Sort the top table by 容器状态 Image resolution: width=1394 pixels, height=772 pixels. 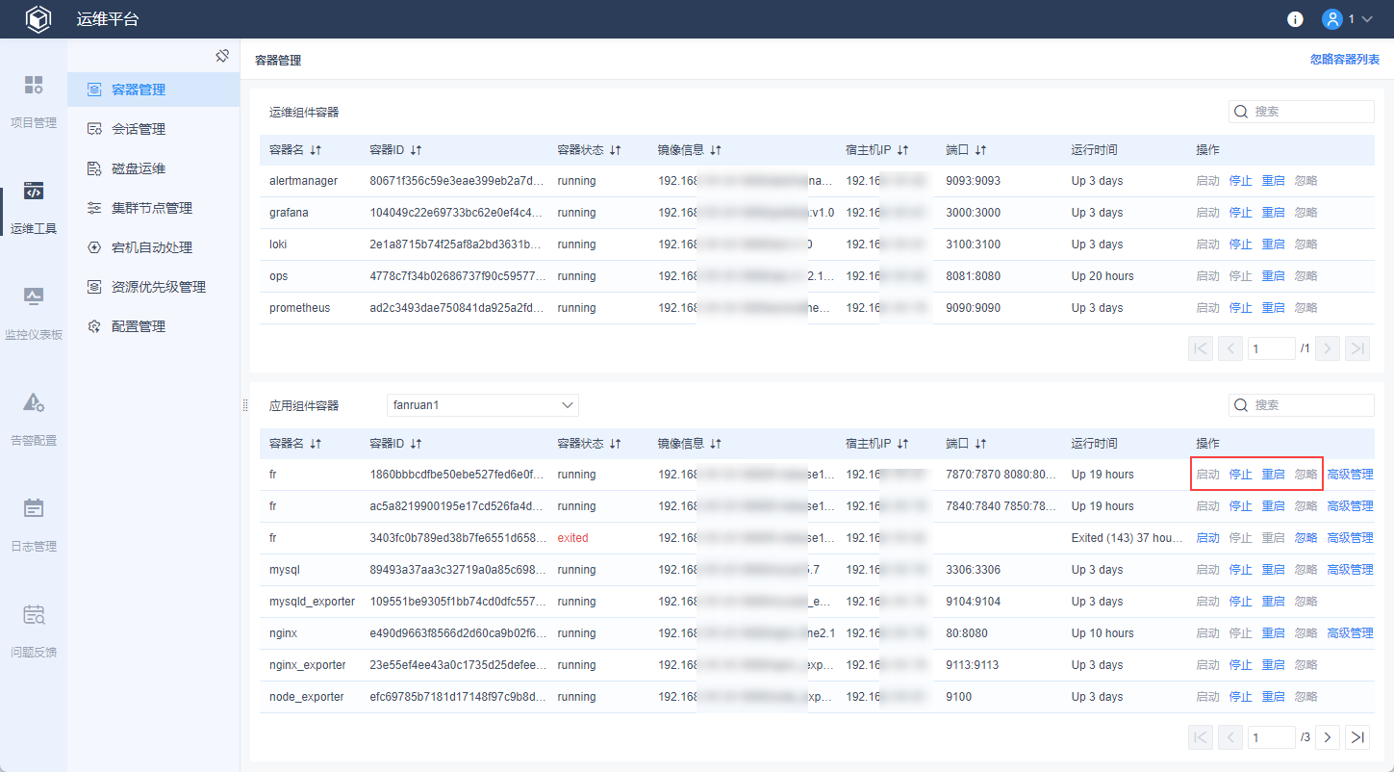615,150
